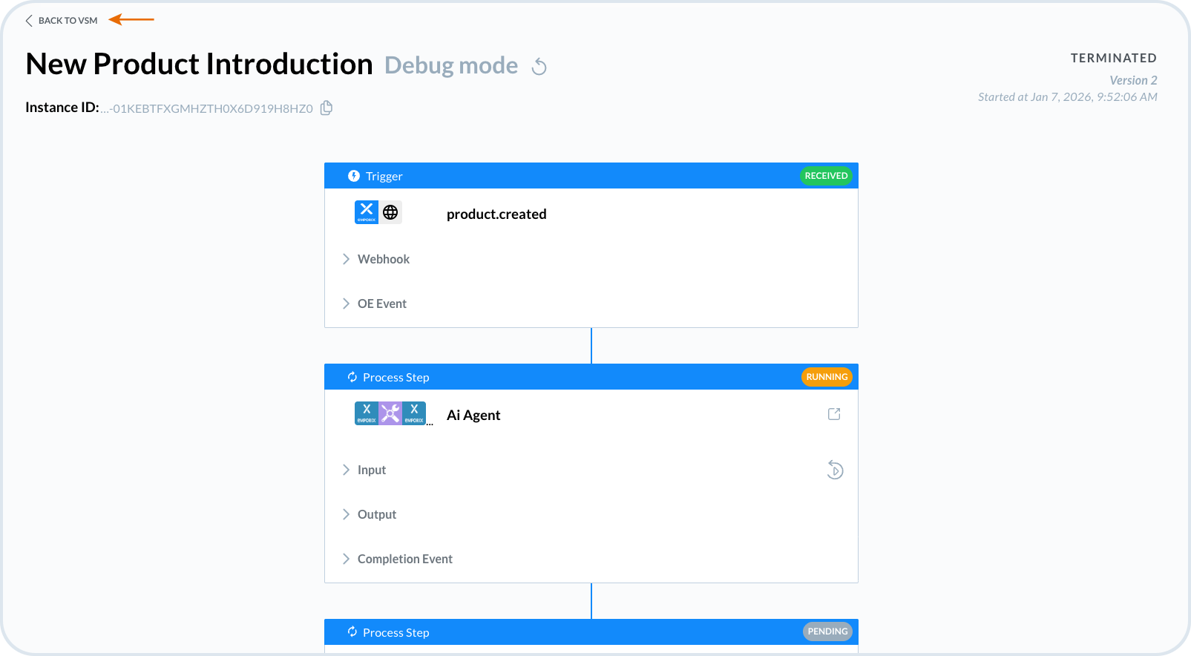Click the lightning Trigger header icon
The width and height of the screenshot is (1191, 656).
(354, 176)
